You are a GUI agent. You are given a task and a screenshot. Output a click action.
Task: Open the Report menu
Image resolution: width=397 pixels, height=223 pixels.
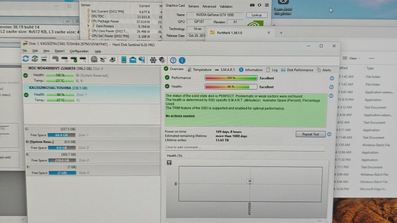point(60,51)
